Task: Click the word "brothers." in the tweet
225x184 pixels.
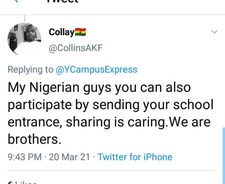Action: (34, 139)
